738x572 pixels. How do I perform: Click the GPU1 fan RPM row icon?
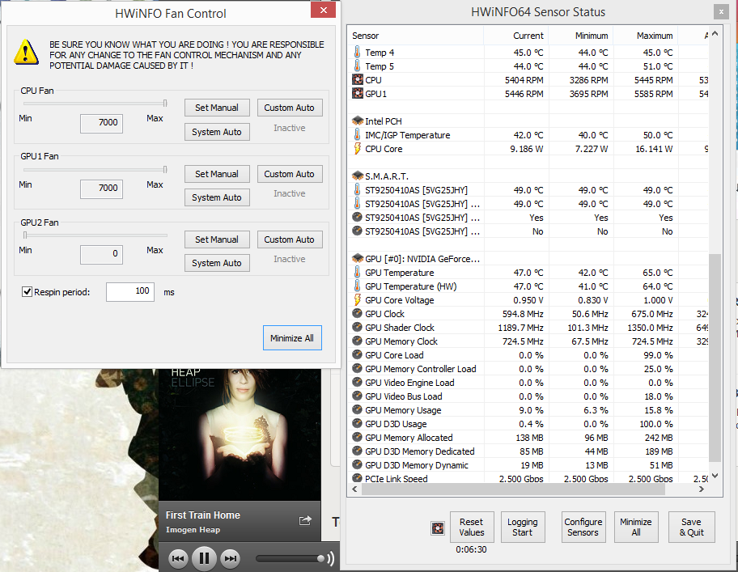[357, 94]
